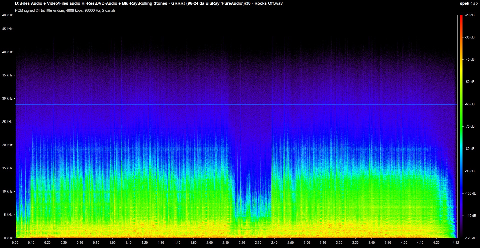Viewport: 480px width, 248px height.
Task: Click the -90 dB scale label
Action: tap(470, 171)
